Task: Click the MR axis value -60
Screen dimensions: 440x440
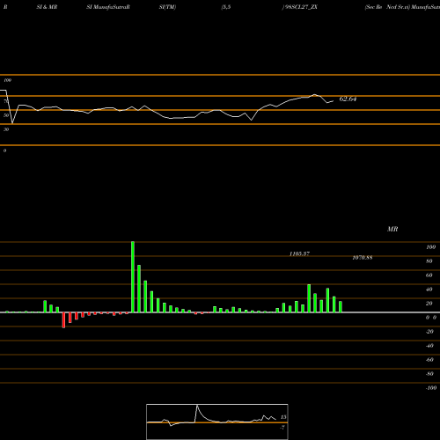Action: (429, 360)
